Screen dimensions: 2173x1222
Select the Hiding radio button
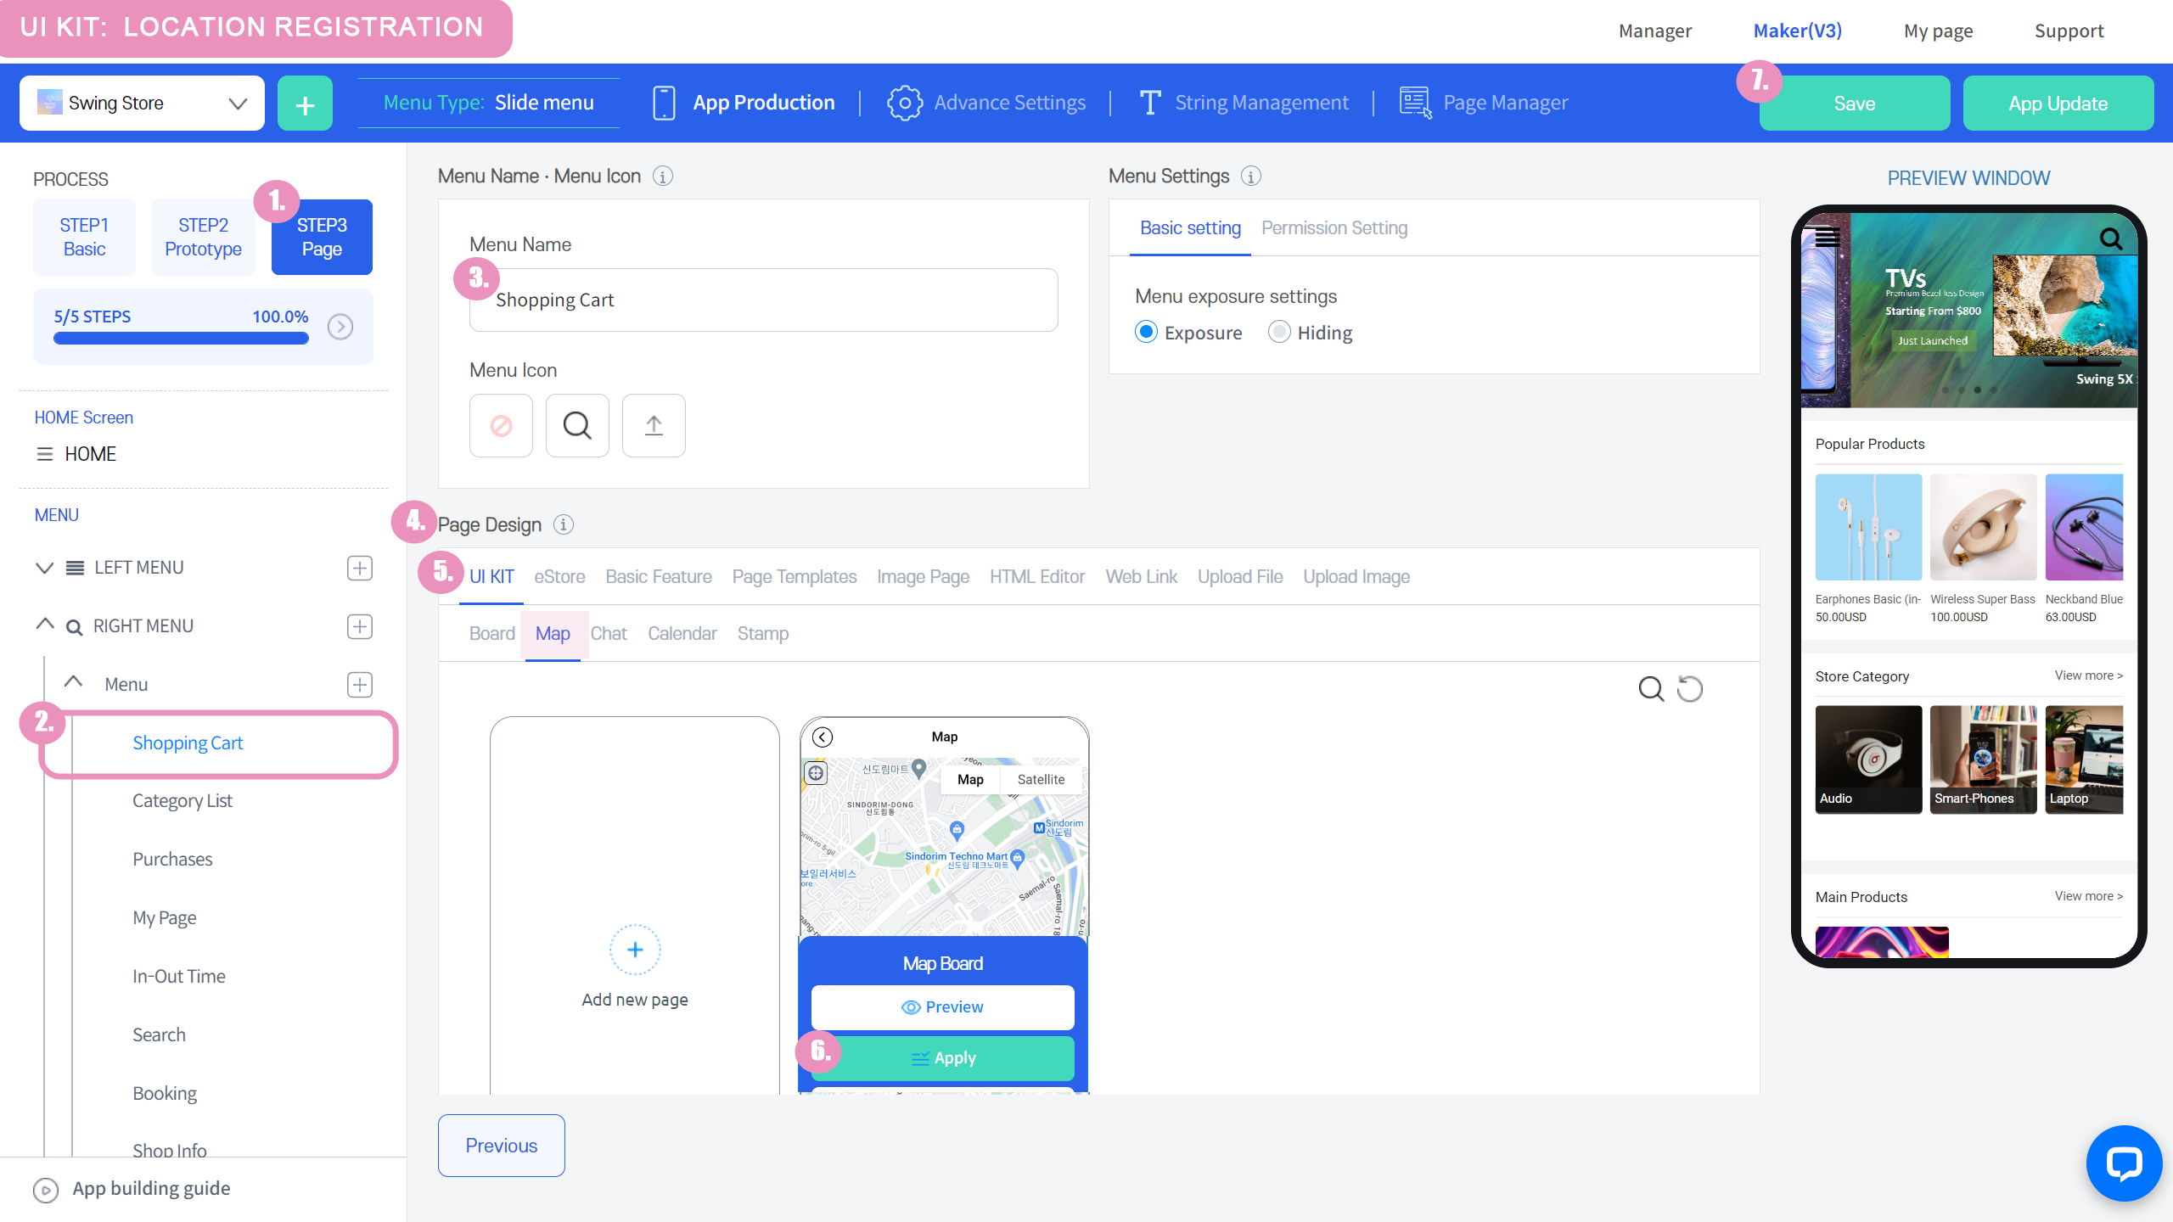(x=1279, y=332)
